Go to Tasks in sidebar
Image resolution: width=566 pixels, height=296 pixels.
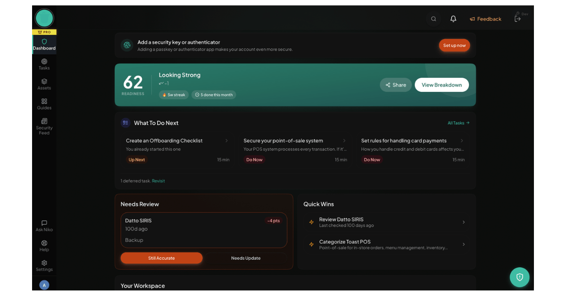(x=44, y=64)
